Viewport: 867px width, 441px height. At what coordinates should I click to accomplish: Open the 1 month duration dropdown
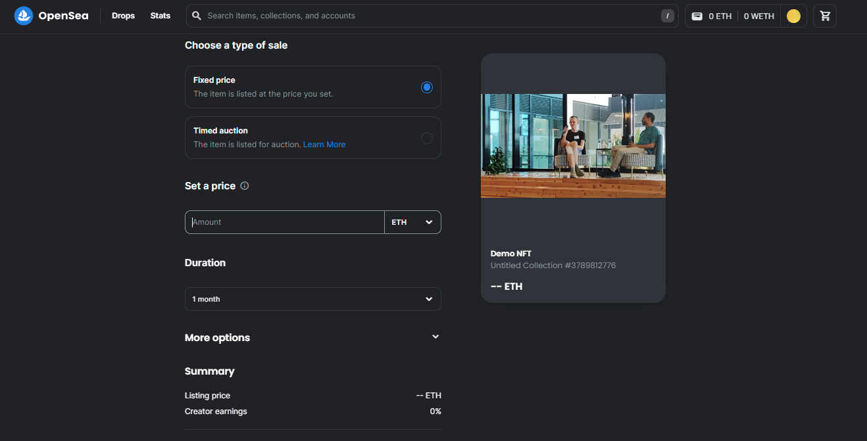[x=312, y=299]
